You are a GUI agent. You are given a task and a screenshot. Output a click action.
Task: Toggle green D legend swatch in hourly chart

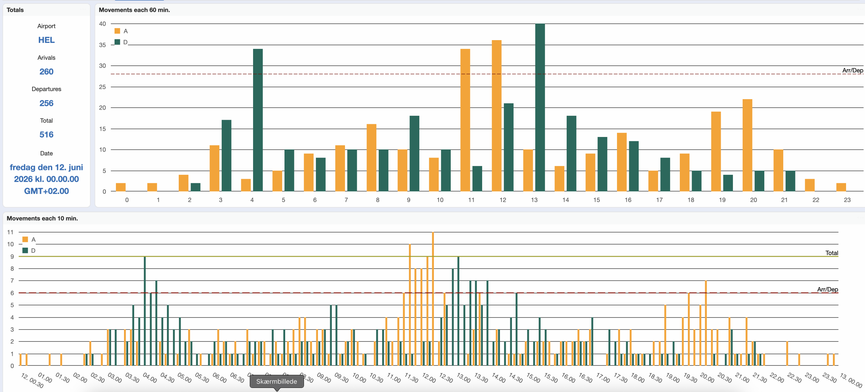click(117, 42)
